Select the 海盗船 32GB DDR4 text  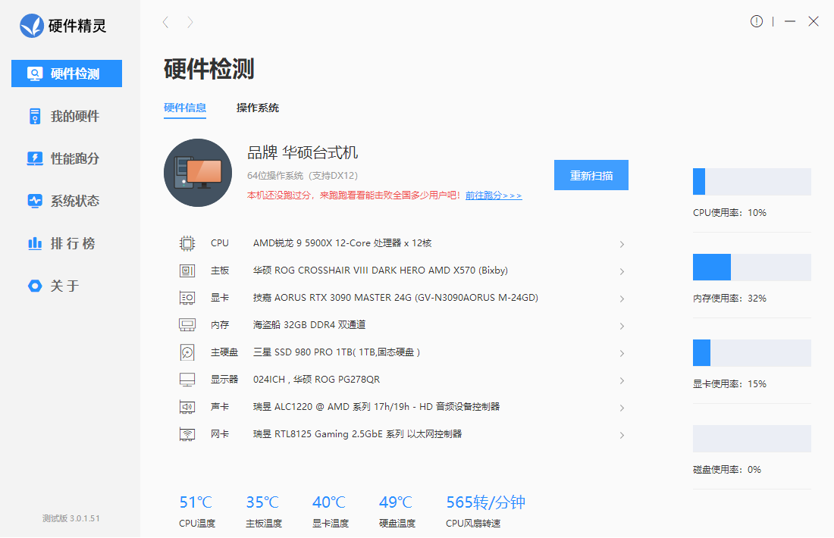(309, 325)
